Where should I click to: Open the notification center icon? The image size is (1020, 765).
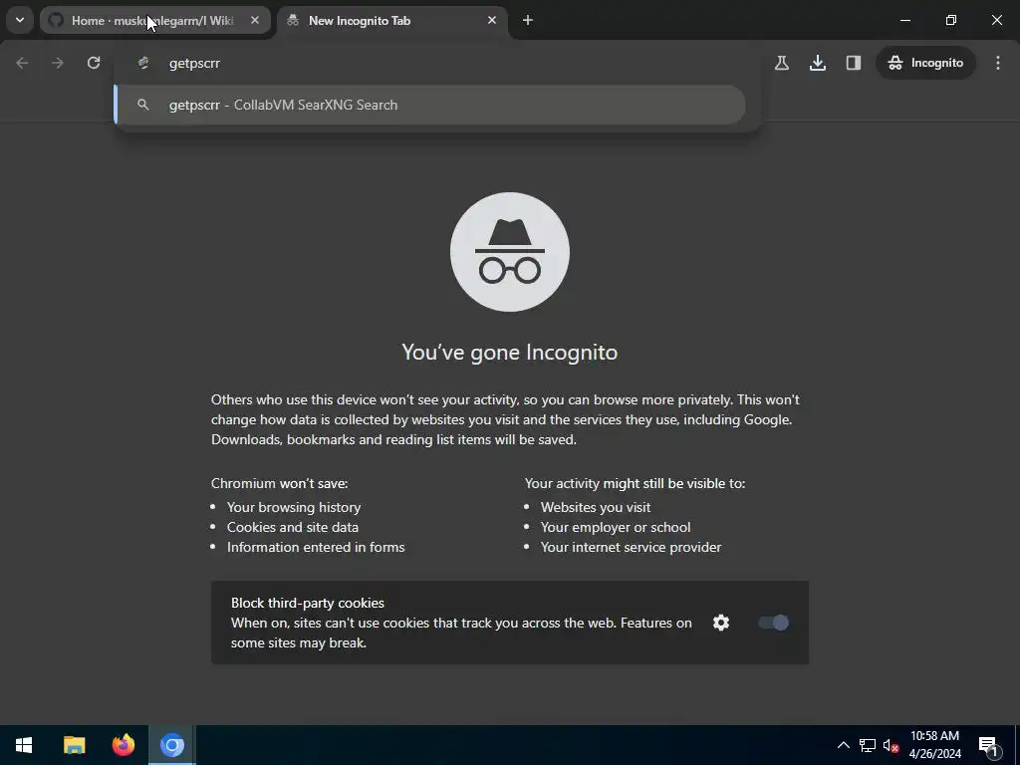[989, 745]
